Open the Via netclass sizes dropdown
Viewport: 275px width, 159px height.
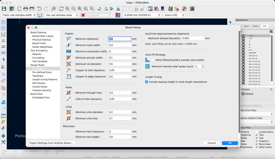tap(62, 15)
